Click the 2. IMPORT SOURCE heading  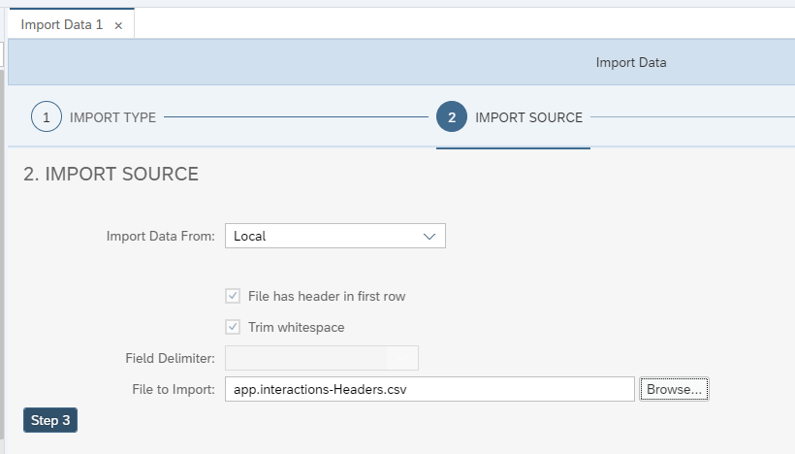click(111, 174)
